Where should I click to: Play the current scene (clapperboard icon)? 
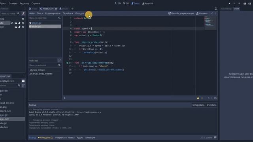point(245,4)
